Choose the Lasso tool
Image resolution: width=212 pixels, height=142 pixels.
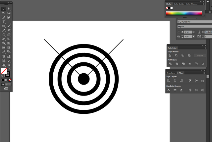pyautogui.click(x=9, y=13)
